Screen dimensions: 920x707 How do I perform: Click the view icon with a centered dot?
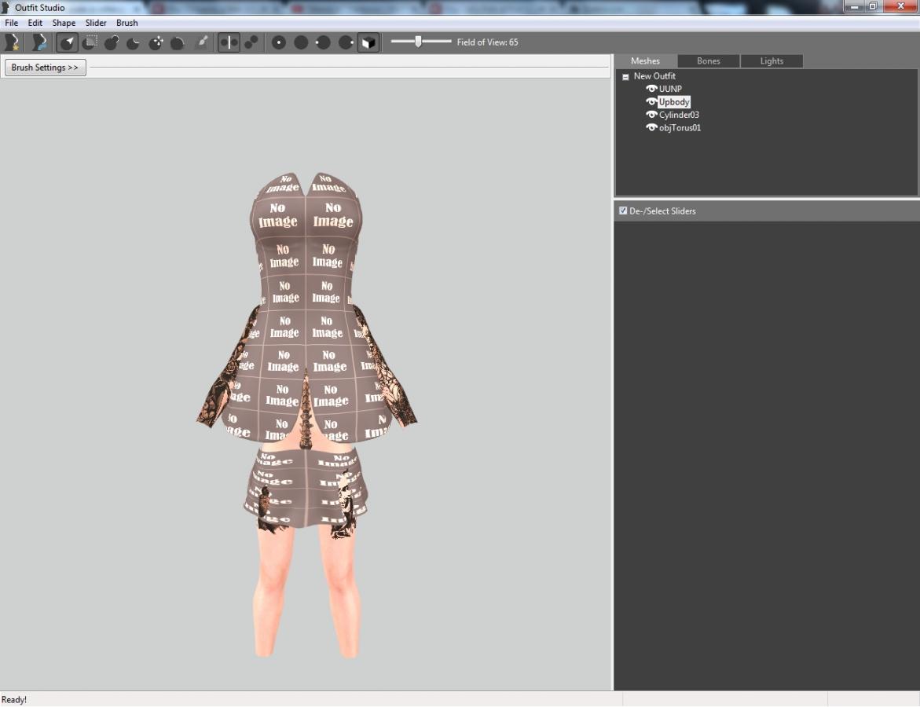[279, 42]
